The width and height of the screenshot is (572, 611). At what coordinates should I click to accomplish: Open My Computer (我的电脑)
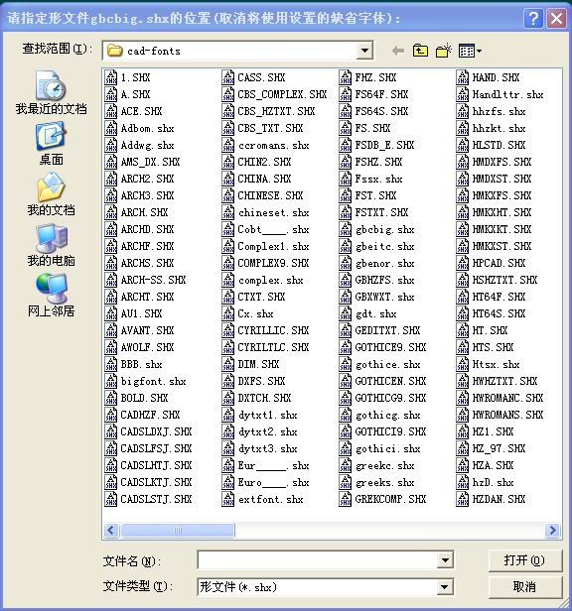[51, 245]
